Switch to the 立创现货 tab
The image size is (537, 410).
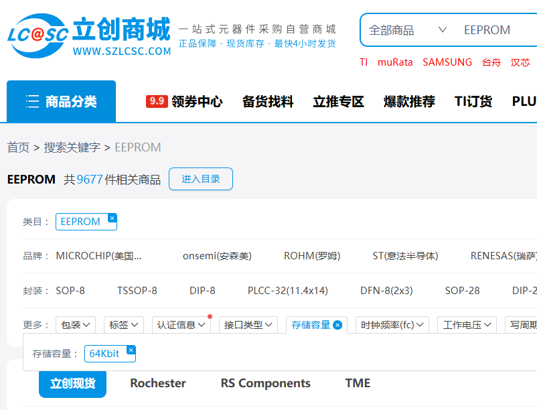click(72, 383)
